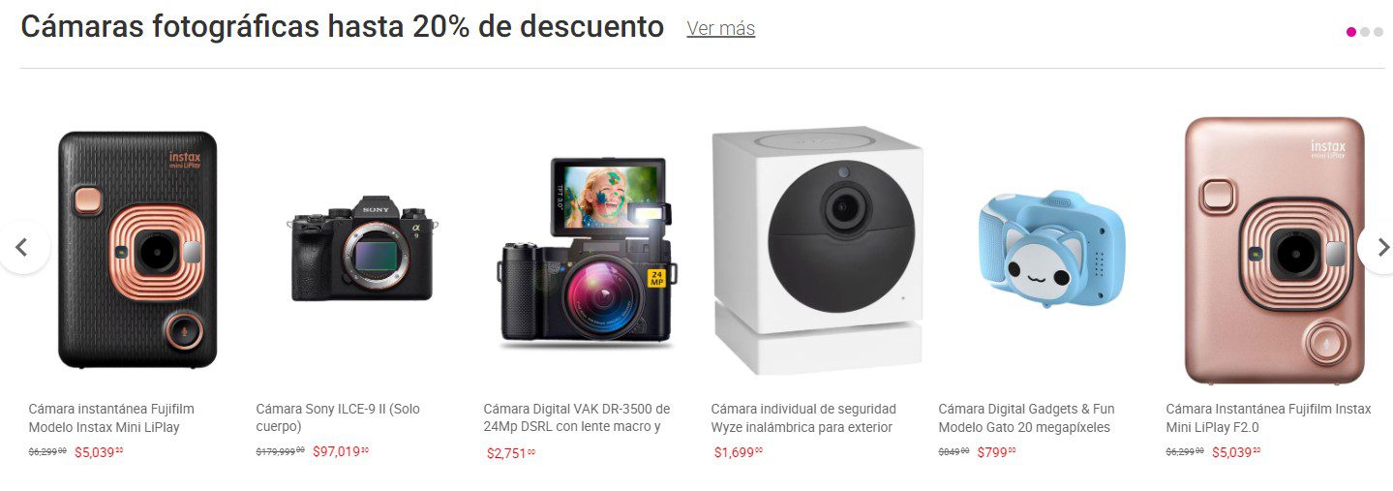Open Cámara instantánea Fujifilm Modelo Instax title
This screenshot has width=1393, height=491.
[x=111, y=418]
